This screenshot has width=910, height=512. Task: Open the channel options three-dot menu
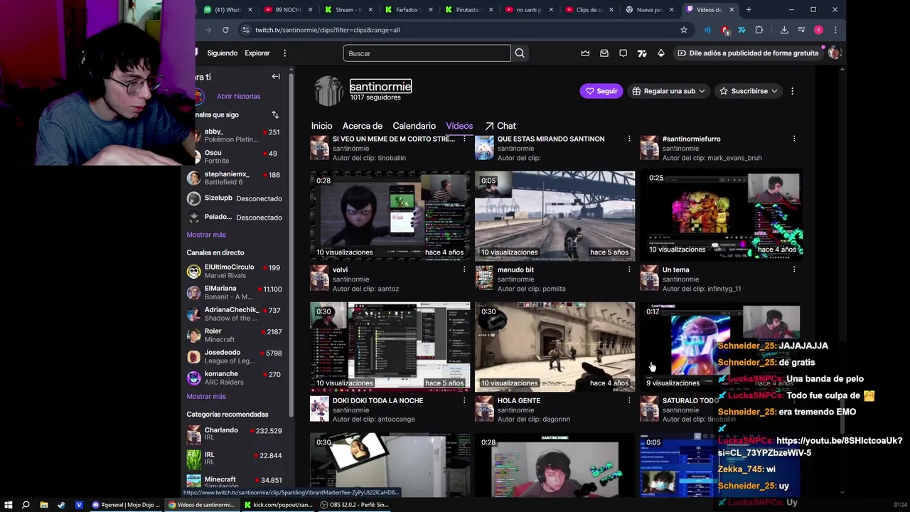792,91
